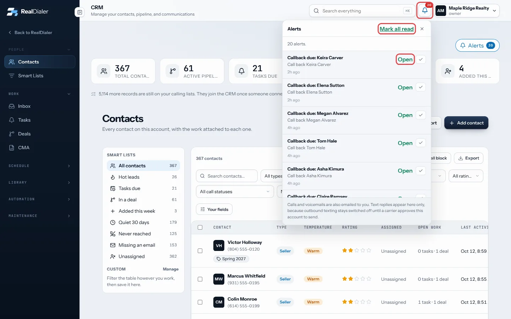
Task: Open the All call statuses dropdown
Action: (235, 192)
